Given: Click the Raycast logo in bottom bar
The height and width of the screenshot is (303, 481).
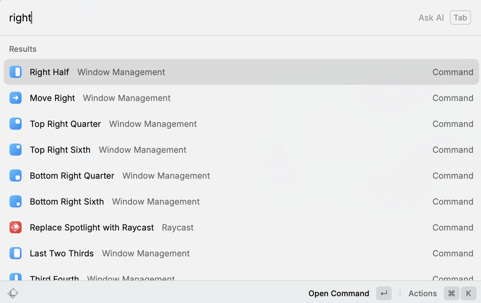Looking at the screenshot, I should tap(13, 293).
